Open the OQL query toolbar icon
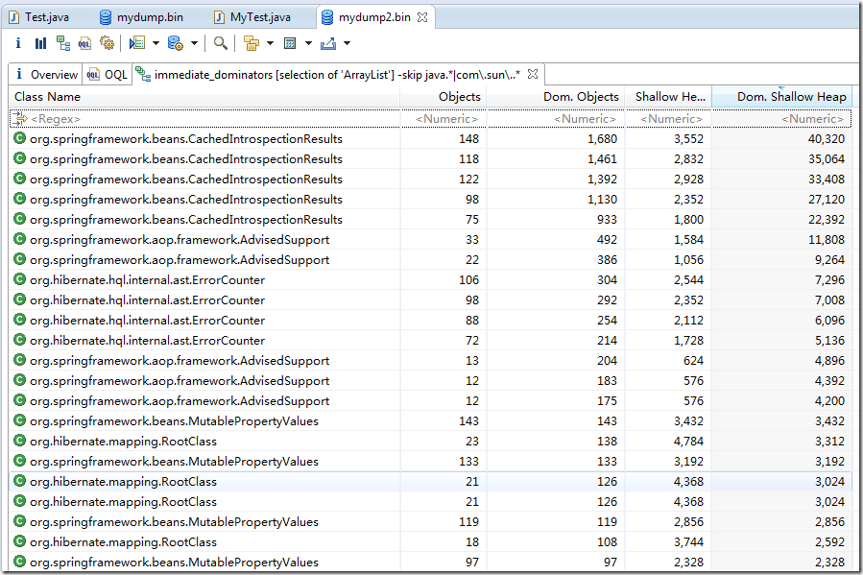Screen dimensions: 863x575 click(84, 43)
